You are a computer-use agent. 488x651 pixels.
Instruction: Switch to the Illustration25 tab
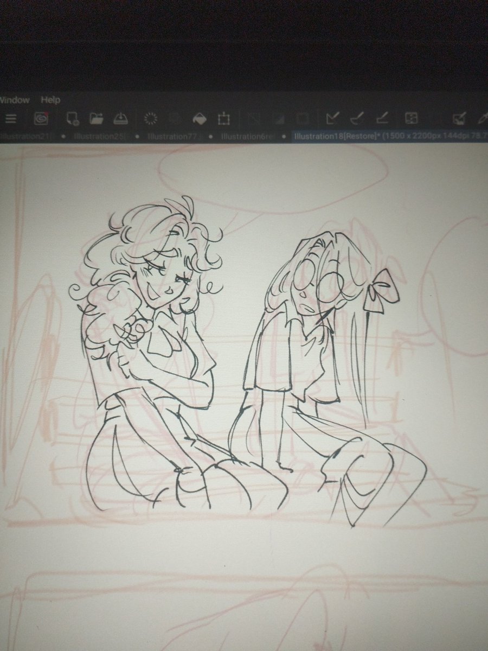101,136
